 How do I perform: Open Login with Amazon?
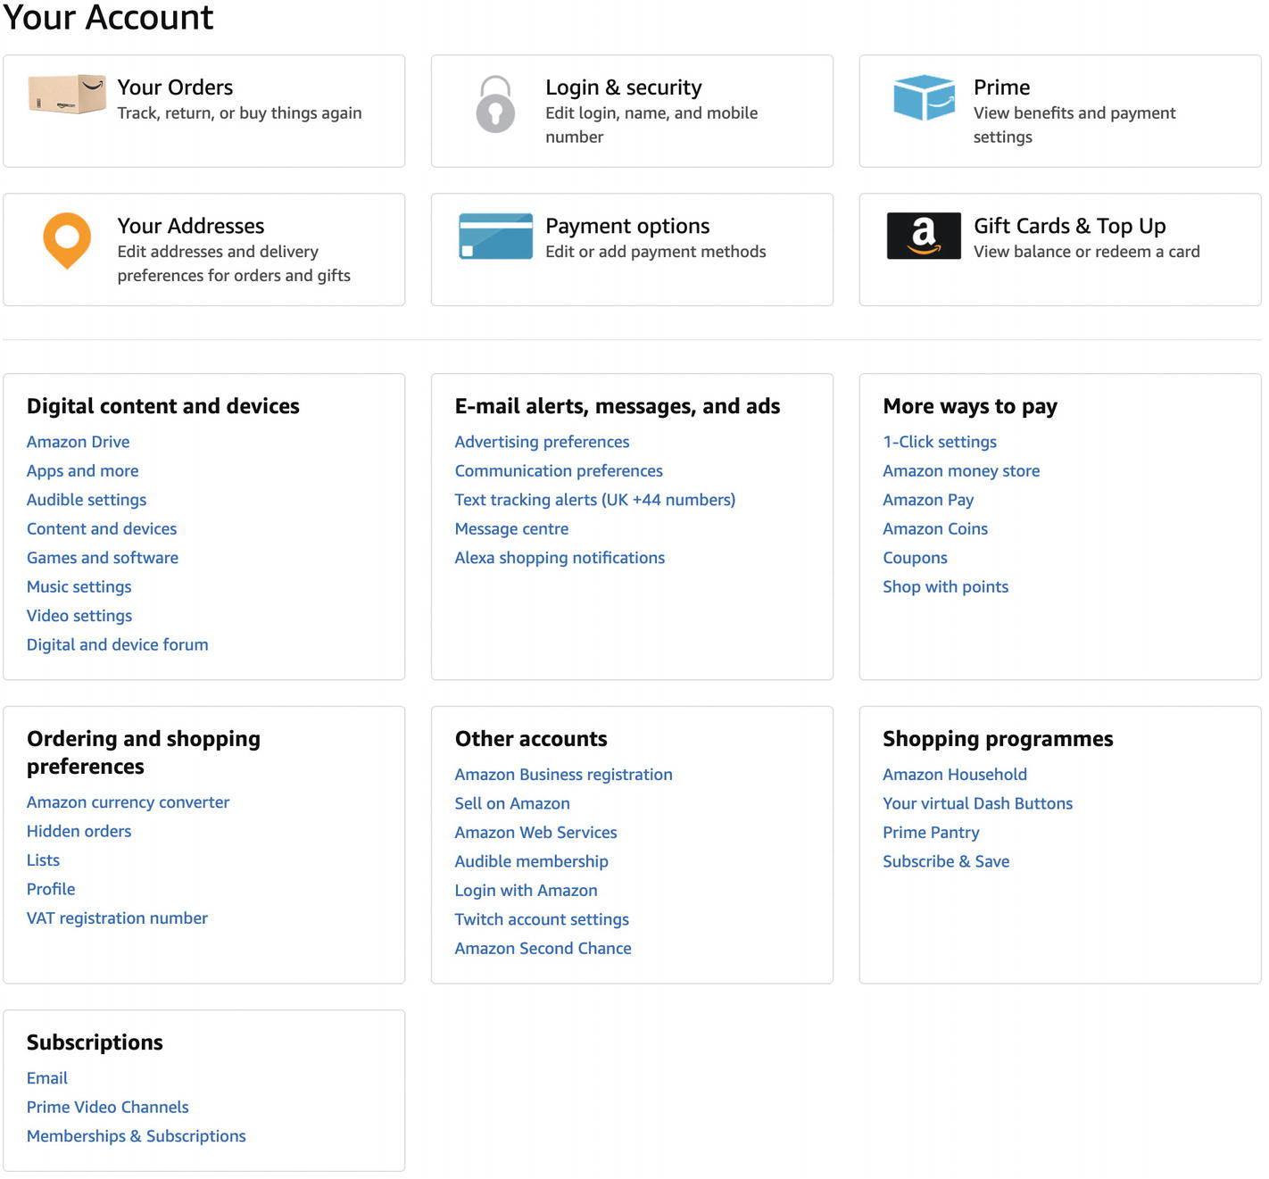(x=527, y=891)
